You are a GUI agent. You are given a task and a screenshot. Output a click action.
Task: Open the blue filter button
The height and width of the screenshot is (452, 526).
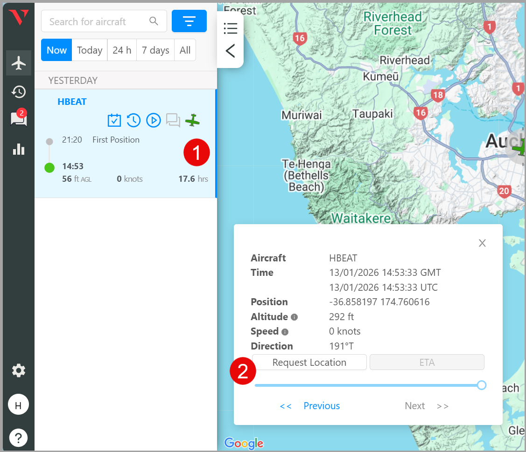pos(189,21)
